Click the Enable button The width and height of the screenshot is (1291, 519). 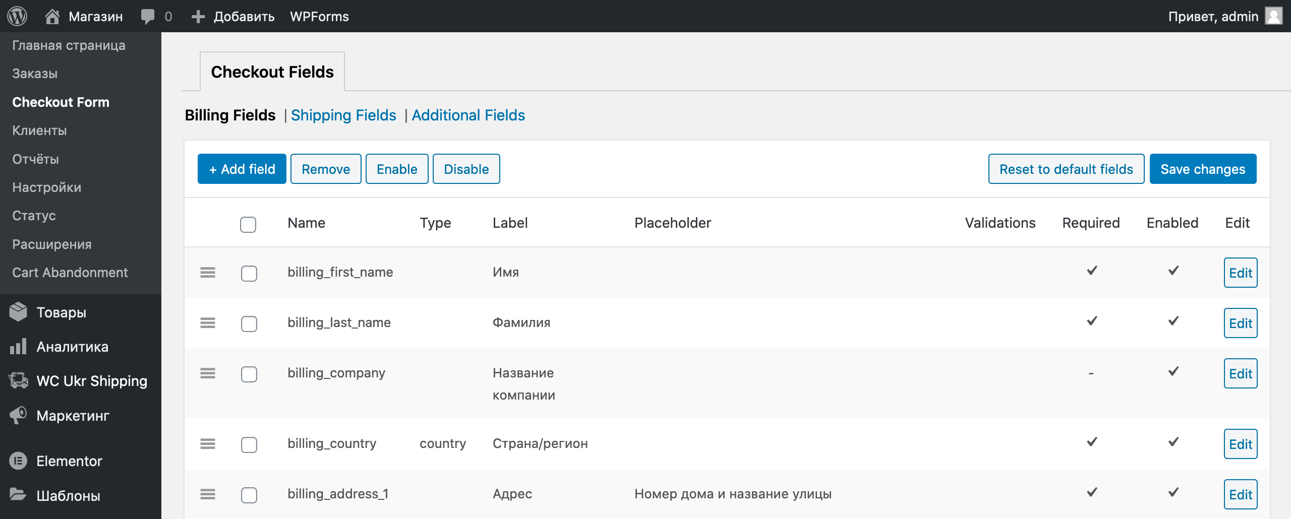397,169
